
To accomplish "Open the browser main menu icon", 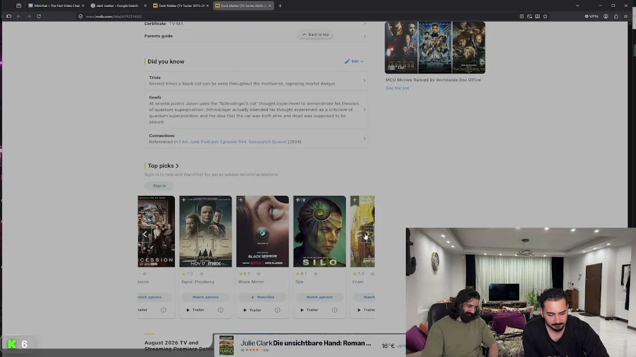I will [x=626, y=16].
